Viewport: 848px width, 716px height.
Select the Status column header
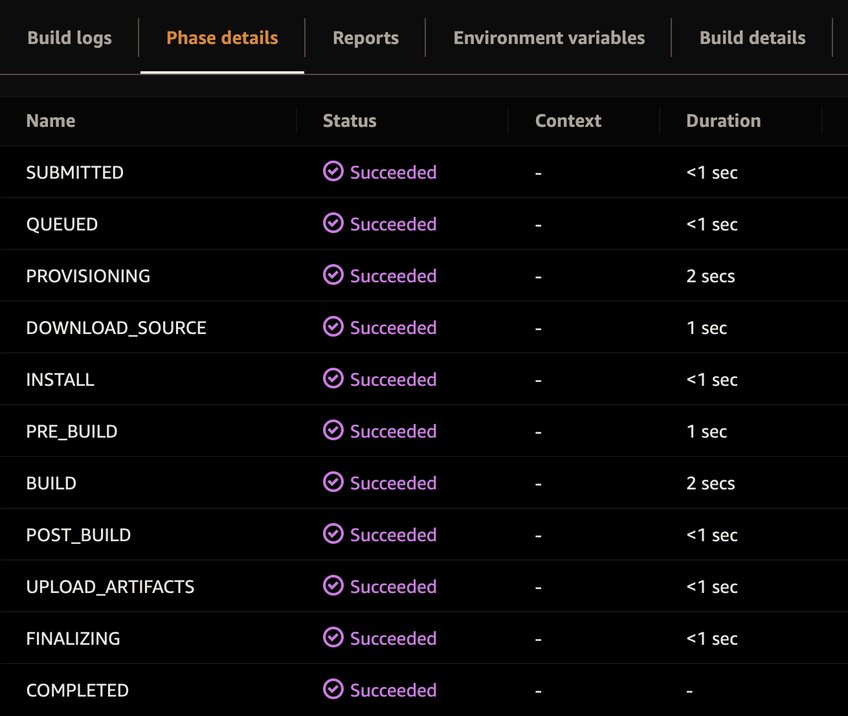click(x=350, y=121)
